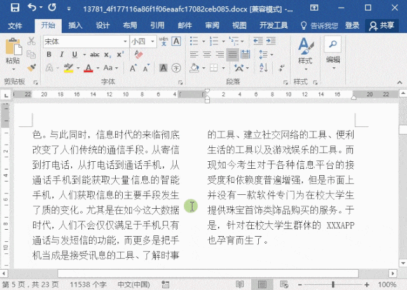Click the 登录 sign-in link

[x=352, y=25]
